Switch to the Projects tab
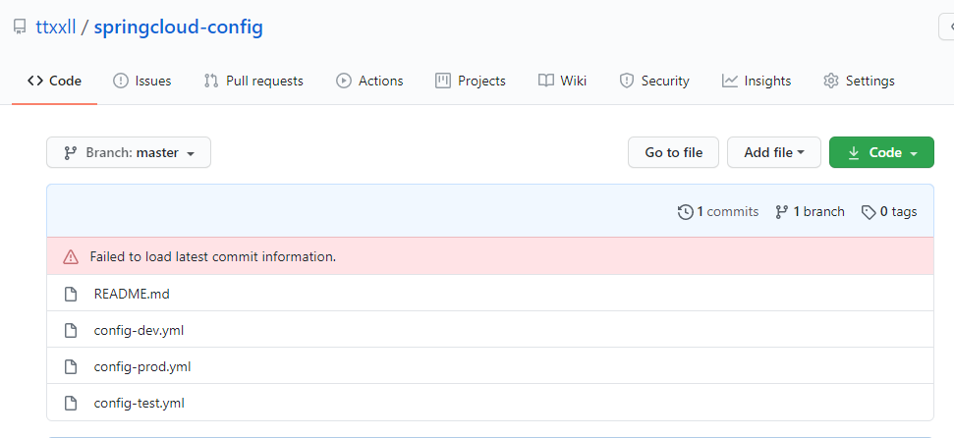This screenshot has height=438, width=954. click(x=471, y=81)
